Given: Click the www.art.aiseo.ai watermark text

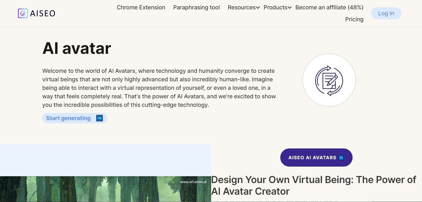Looking at the screenshot, I should coord(194,181).
